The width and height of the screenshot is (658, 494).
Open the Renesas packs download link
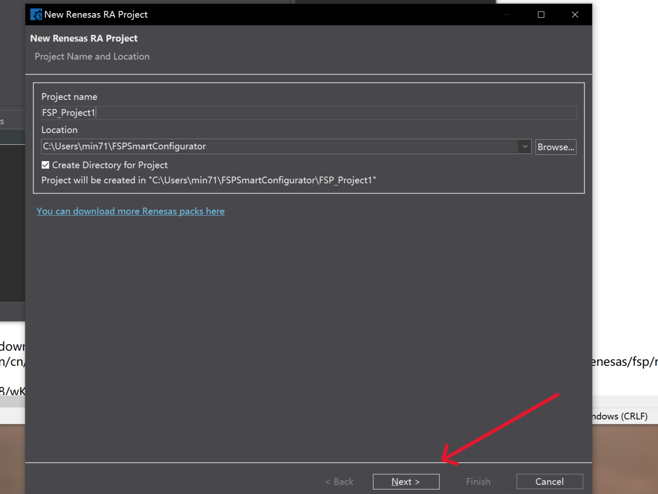click(x=130, y=211)
